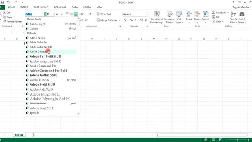Screen dimensions: 252x142
Task: Click the Format cells icon
Action: point(206,14)
